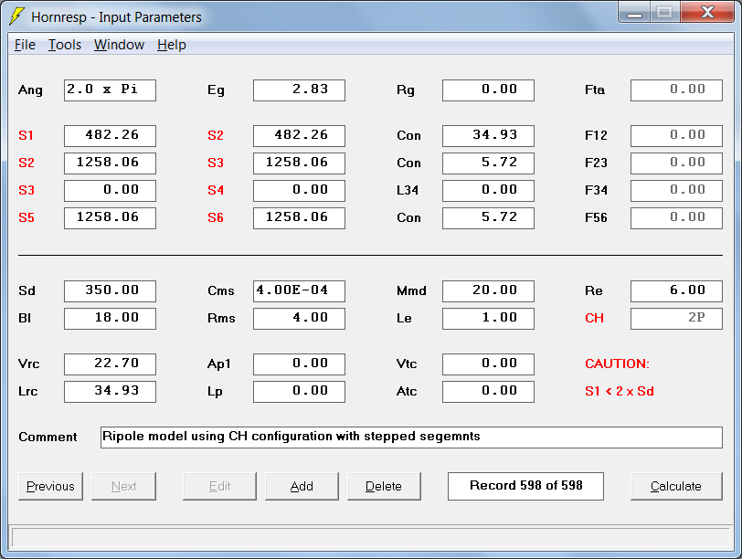The height and width of the screenshot is (559, 742).
Task: Select the Ang field showing 2.0 x Pi
Action: coord(110,90)
